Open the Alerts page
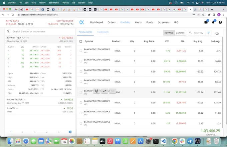The image size is (227, 147). click(138, 22)
